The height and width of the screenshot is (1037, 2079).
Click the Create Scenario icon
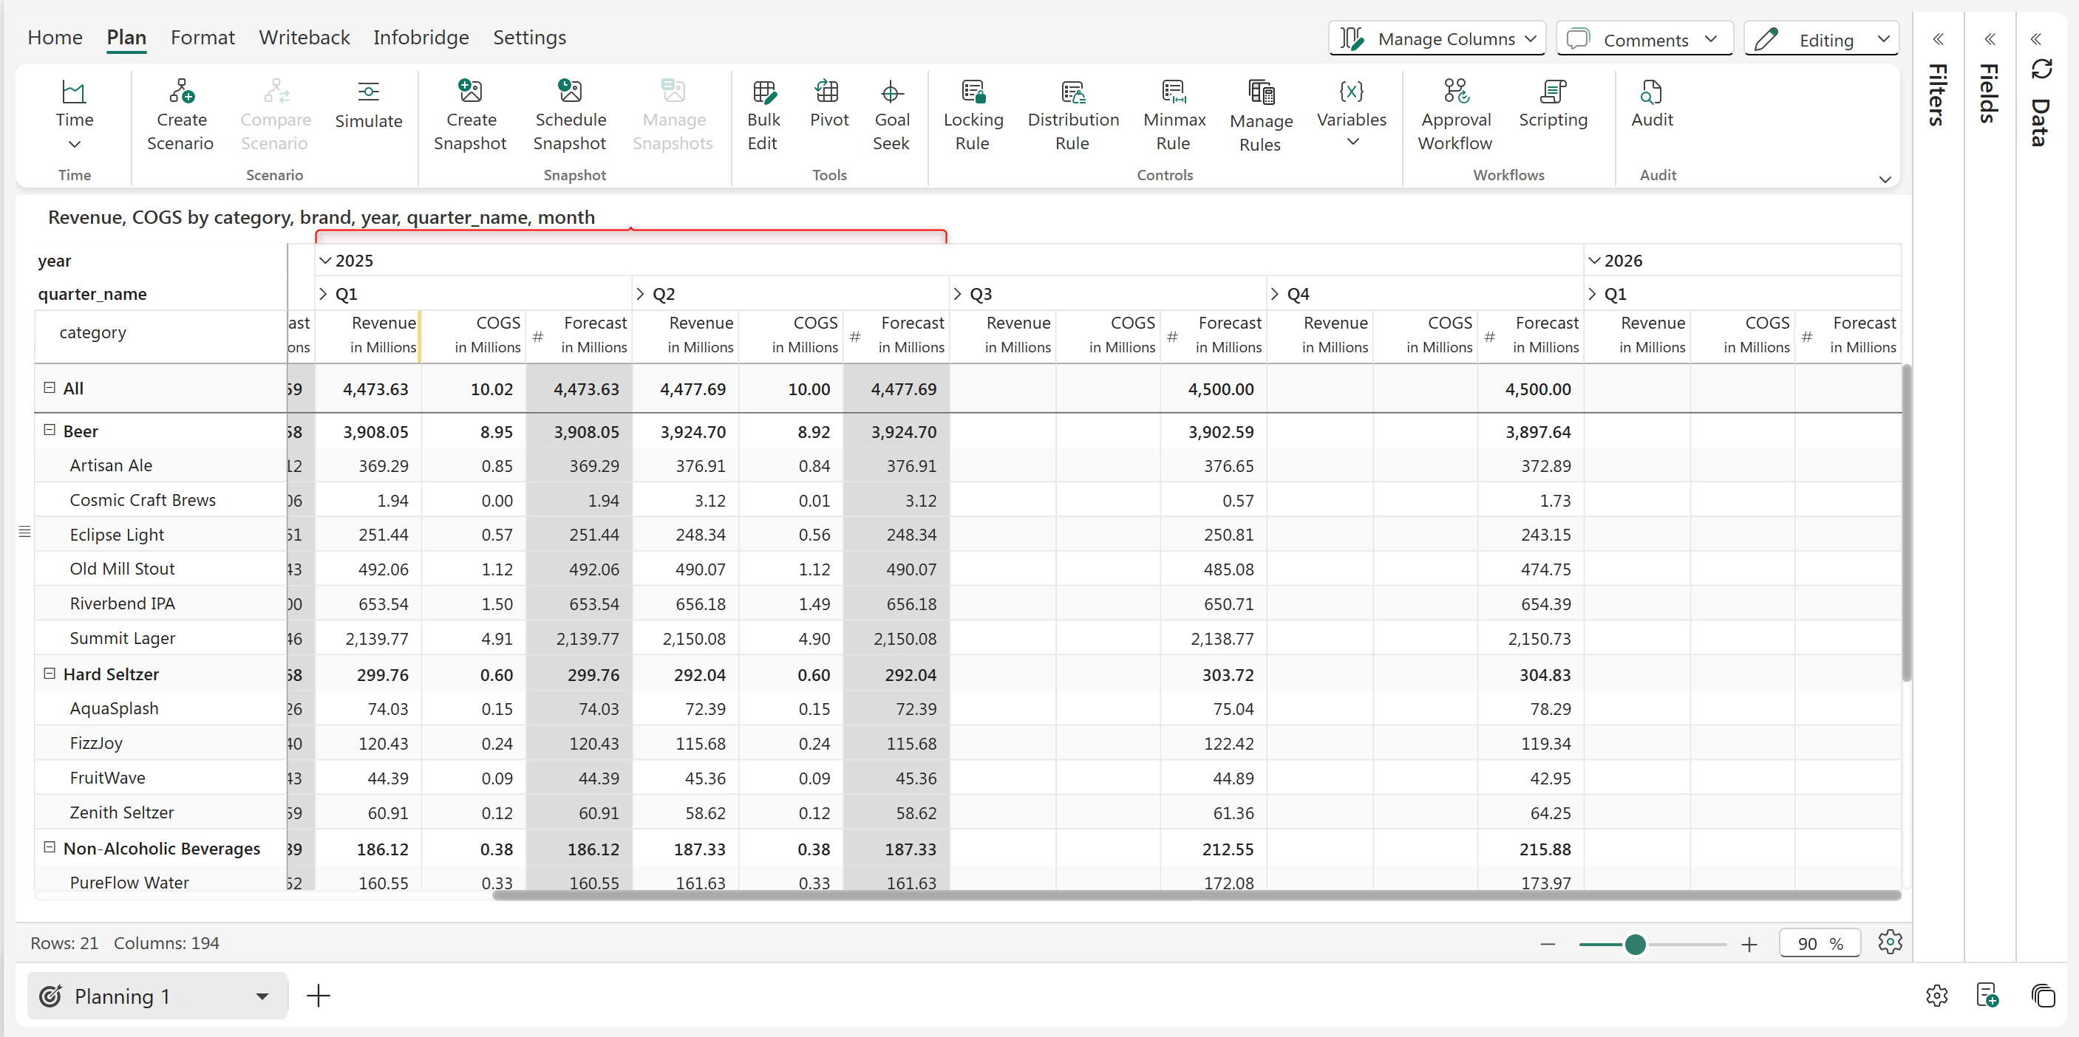pyautogui.click(x=181, y=91)
